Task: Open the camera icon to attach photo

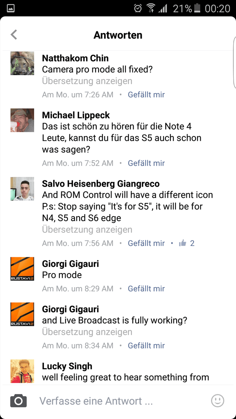Action: coord(19,401)
